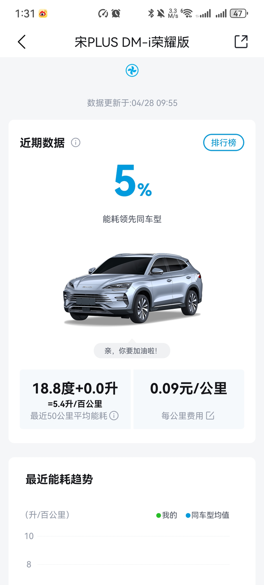The height and width of the screenshot is (585, 264).
Task: Select the 0.09元/公里 cost card
Action: [x=189, y=399]
